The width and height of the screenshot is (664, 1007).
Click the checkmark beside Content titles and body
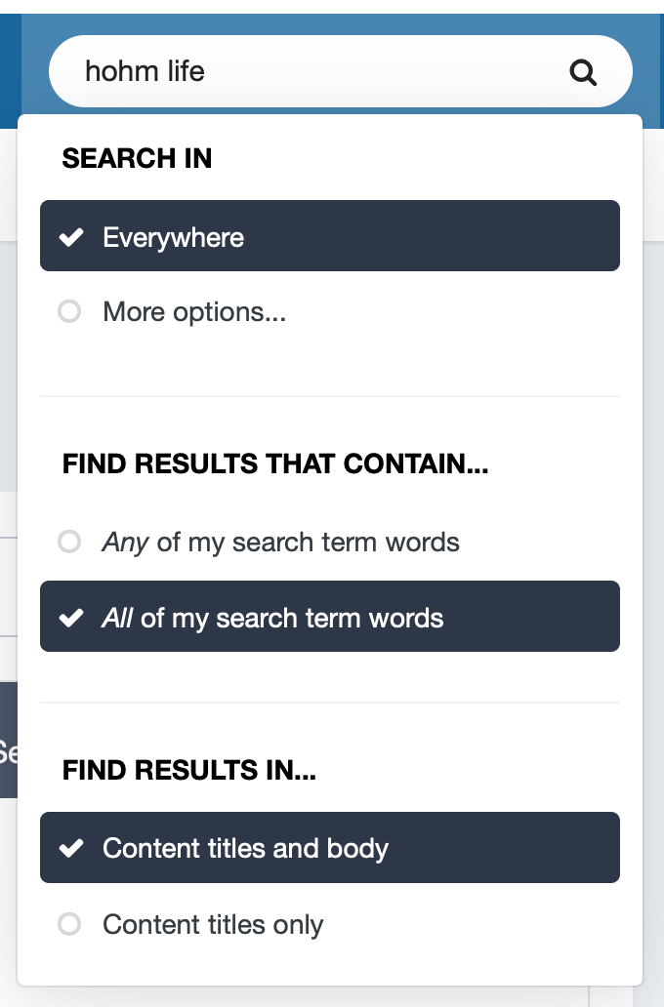pyautogui.click(x=70, y=848)
